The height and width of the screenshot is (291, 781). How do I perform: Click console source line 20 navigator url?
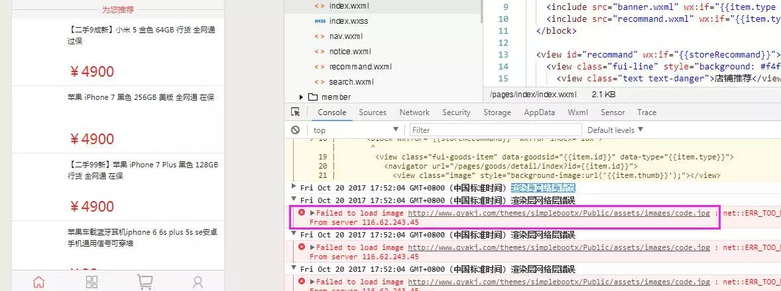point(511,166)
